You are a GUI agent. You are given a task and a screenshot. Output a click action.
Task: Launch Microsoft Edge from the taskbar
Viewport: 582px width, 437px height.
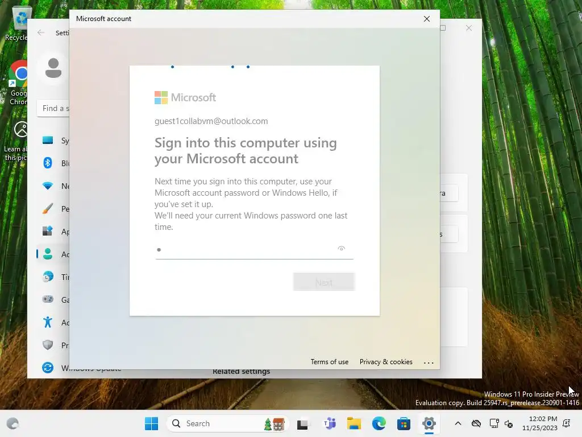coord(379,423)
